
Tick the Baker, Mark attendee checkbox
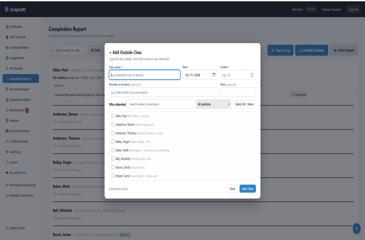(113, 150)
